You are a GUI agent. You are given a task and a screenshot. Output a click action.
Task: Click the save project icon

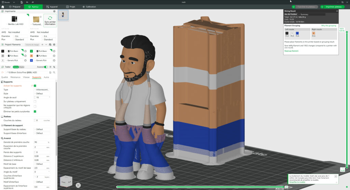(22, 2)
